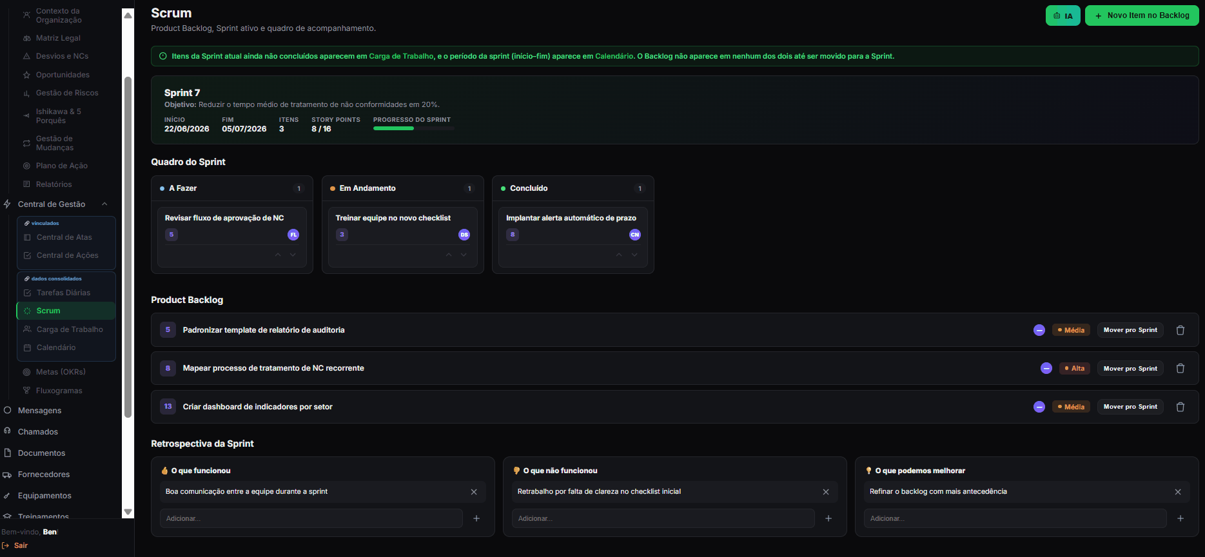Move Padronizar template de relatório to the Sprint

click(x=1130, y=330)
